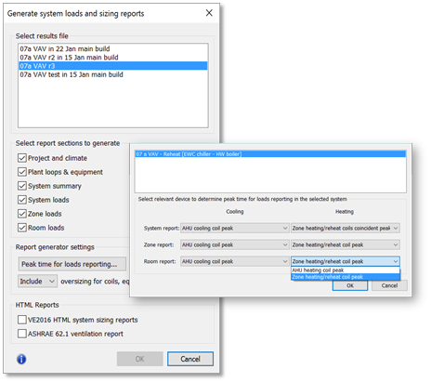Click Peak time for loads reporting button
This screenshot has height=382, width=431.
click(72, 264)
